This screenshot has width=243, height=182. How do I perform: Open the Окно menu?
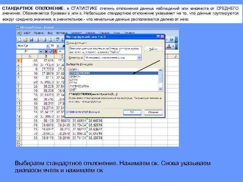pyautogui.click(x=116, y=33)
